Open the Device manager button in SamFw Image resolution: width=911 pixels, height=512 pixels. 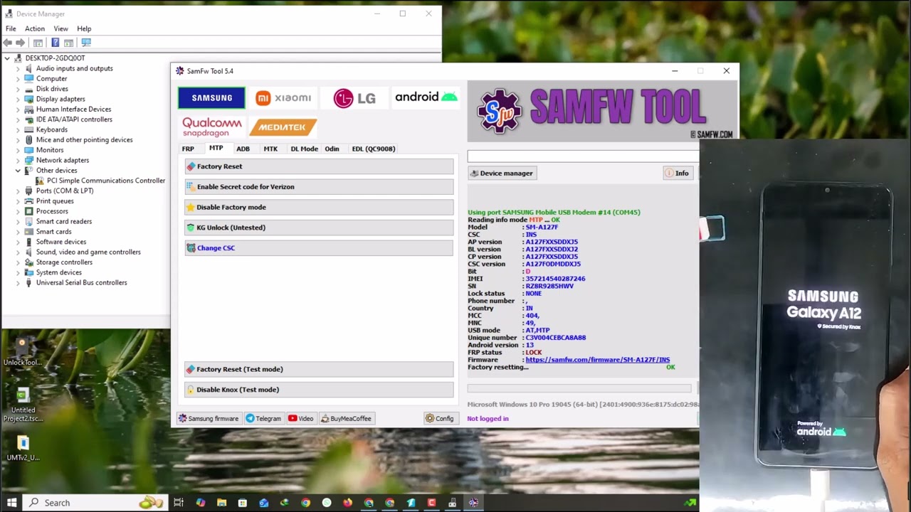502,173
